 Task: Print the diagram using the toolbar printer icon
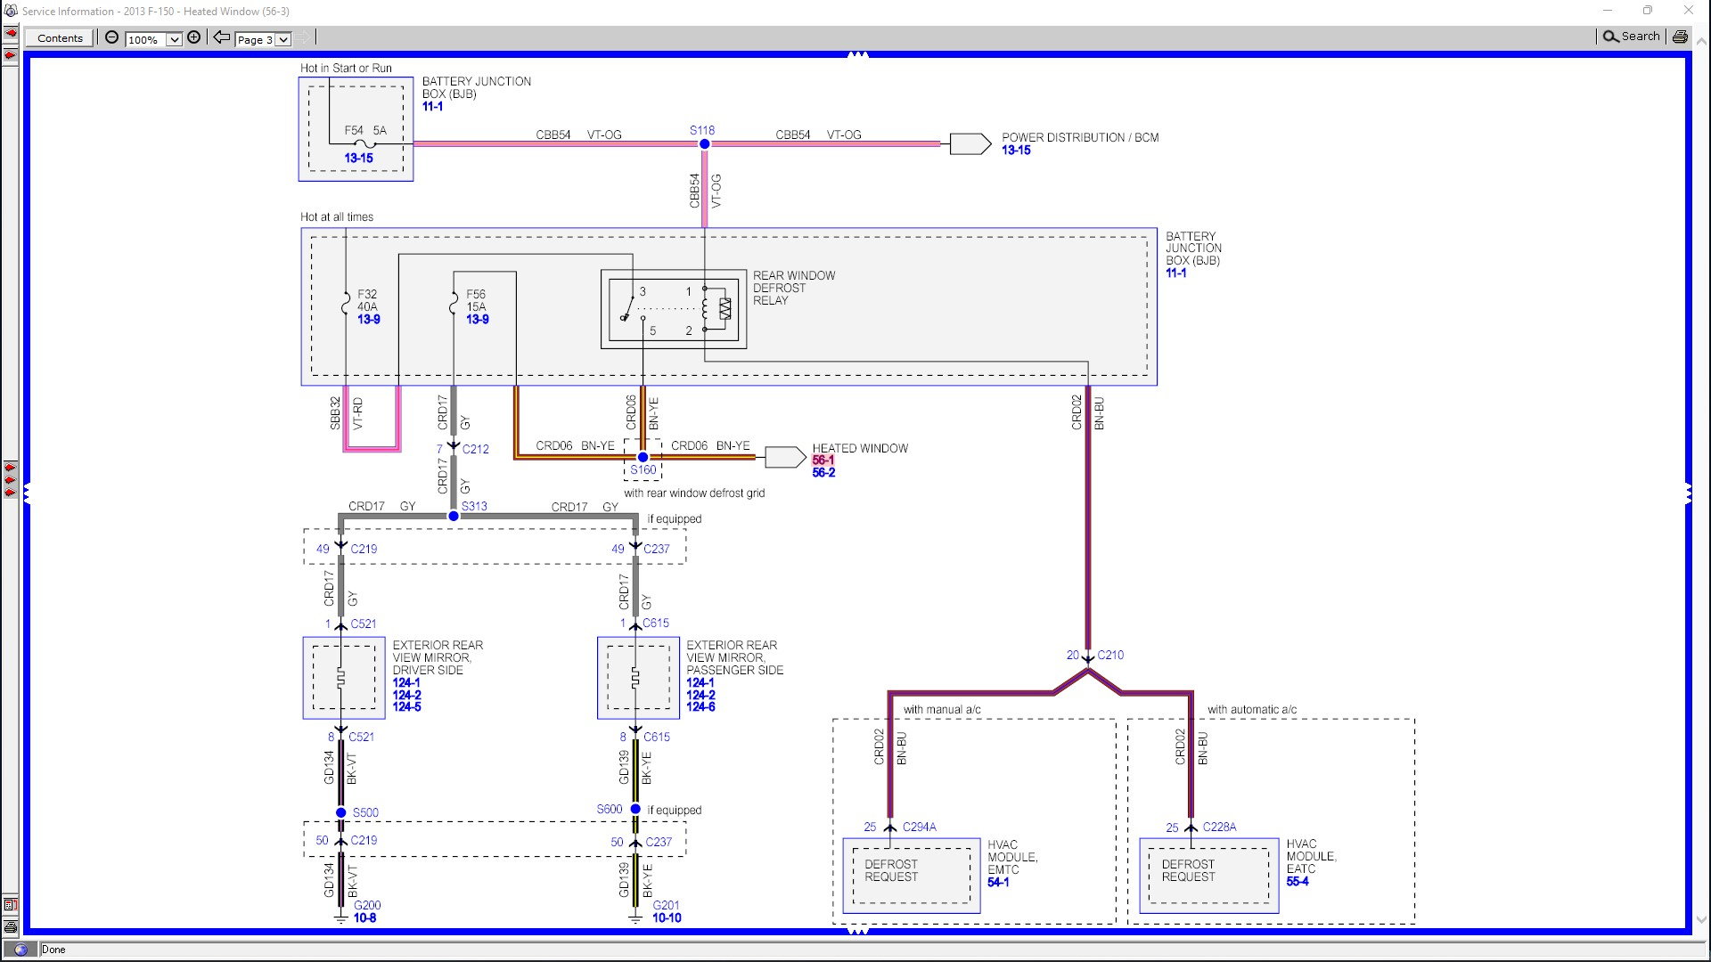click(1680, 37)
